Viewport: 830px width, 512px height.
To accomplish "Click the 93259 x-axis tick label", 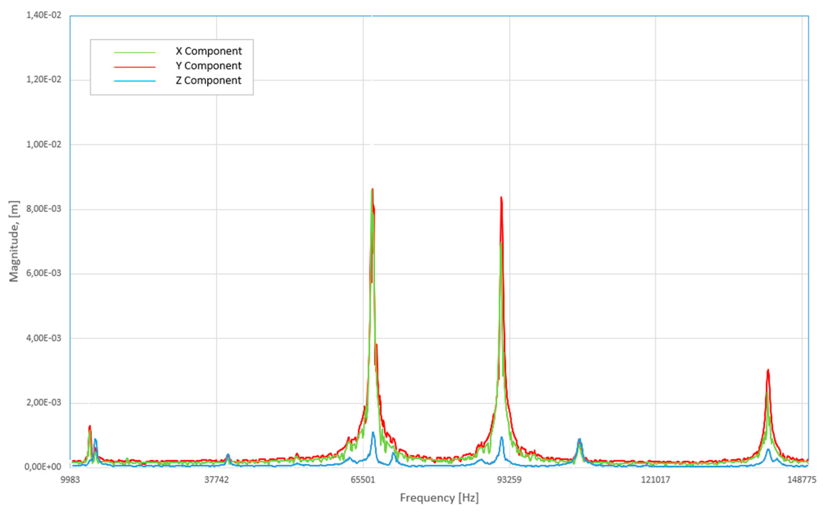I will pos(509,480).
